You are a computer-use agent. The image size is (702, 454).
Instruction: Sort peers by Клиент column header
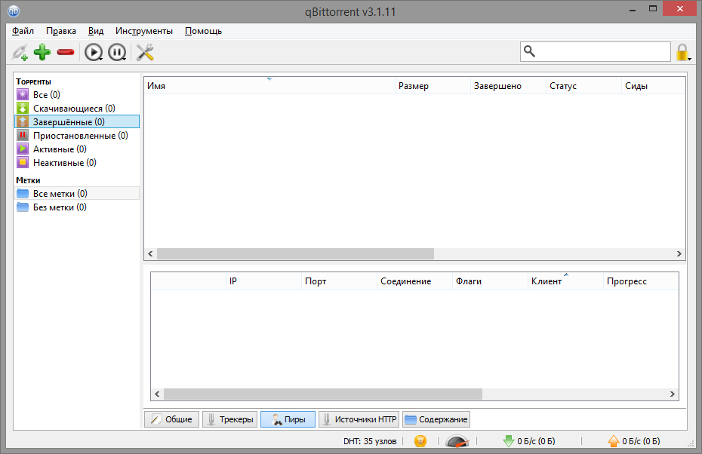click(x=565, y=281)
